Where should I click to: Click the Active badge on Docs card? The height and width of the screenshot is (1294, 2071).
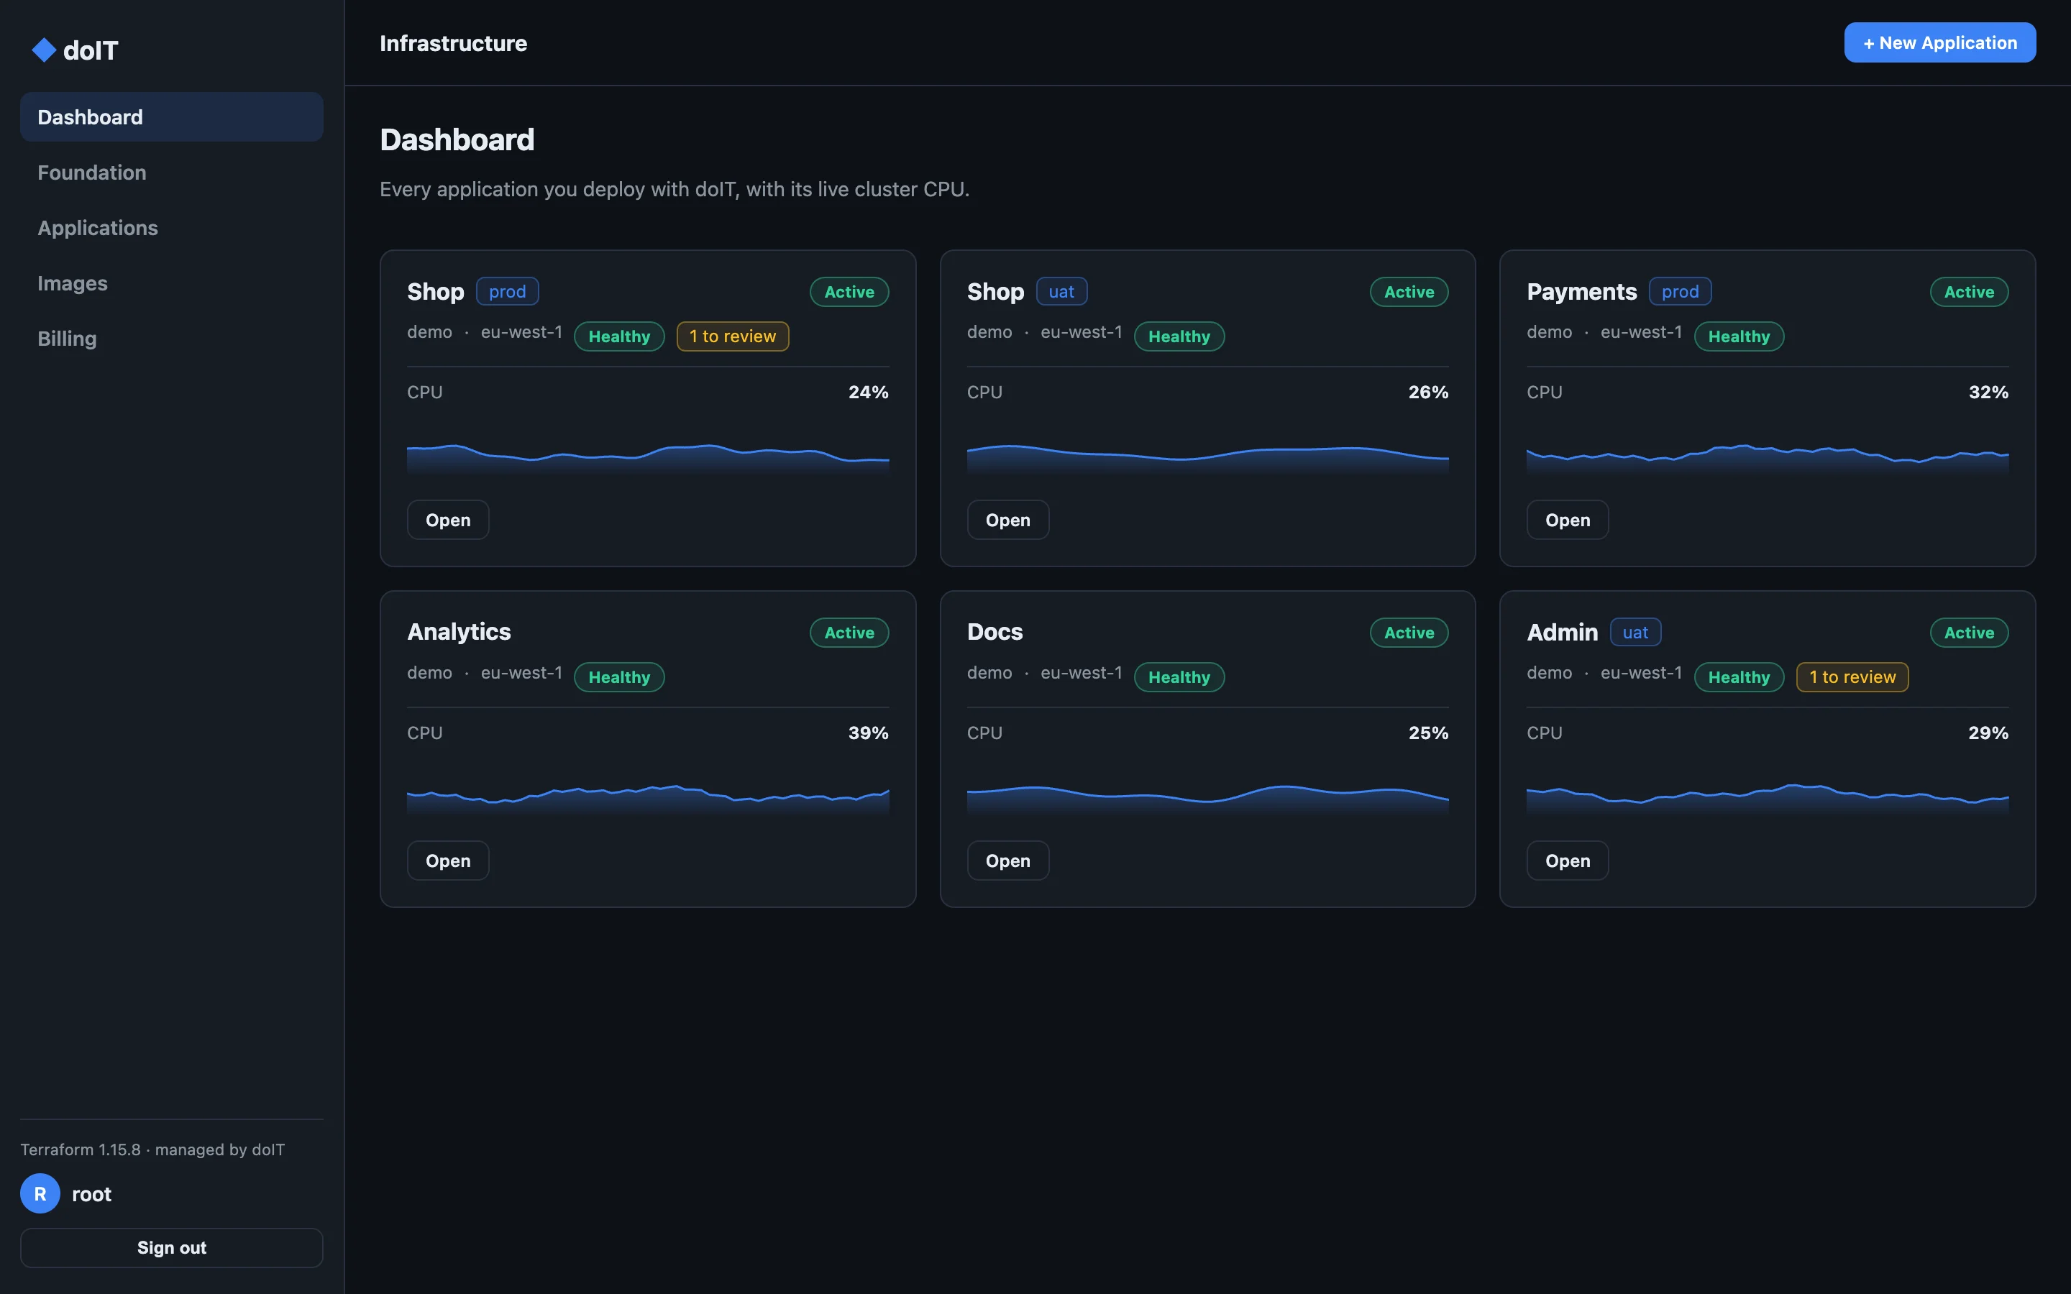point(1409,633)
